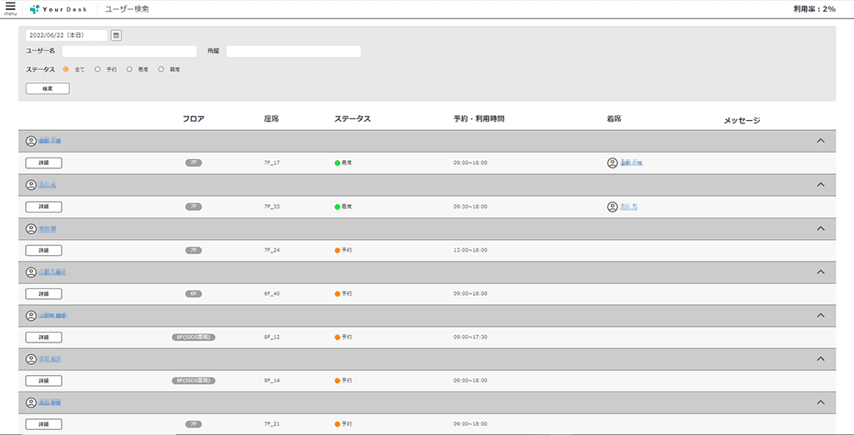Select the 全て status radio button

pyautogui.click(x=66, y=69)
